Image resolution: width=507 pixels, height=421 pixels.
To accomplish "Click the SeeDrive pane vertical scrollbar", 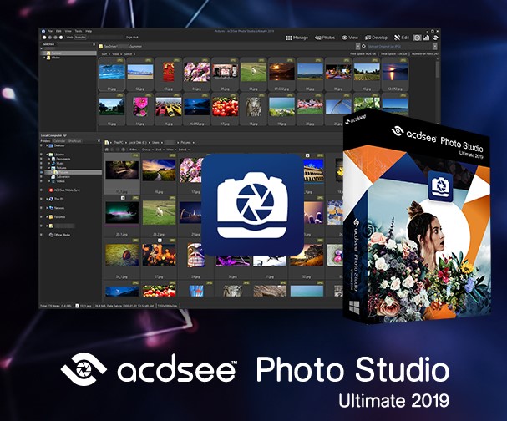I will click(x=438, y=69).
